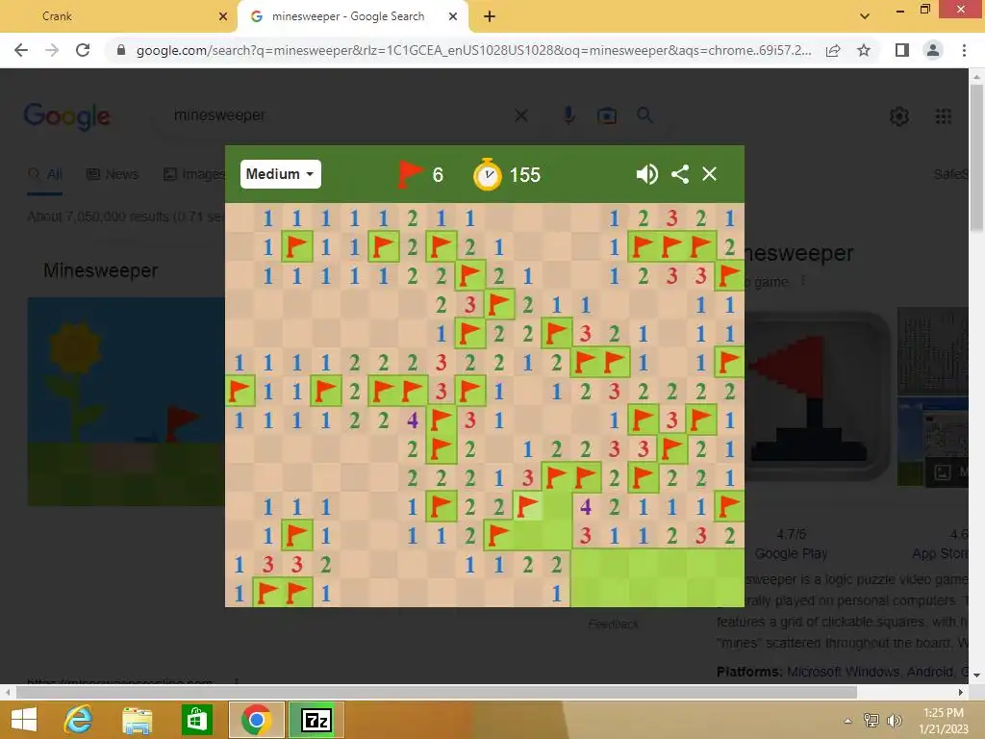The image size is (985, 739).
Task: Open the Medium difficulty dropdown
Action: (280, 174)
